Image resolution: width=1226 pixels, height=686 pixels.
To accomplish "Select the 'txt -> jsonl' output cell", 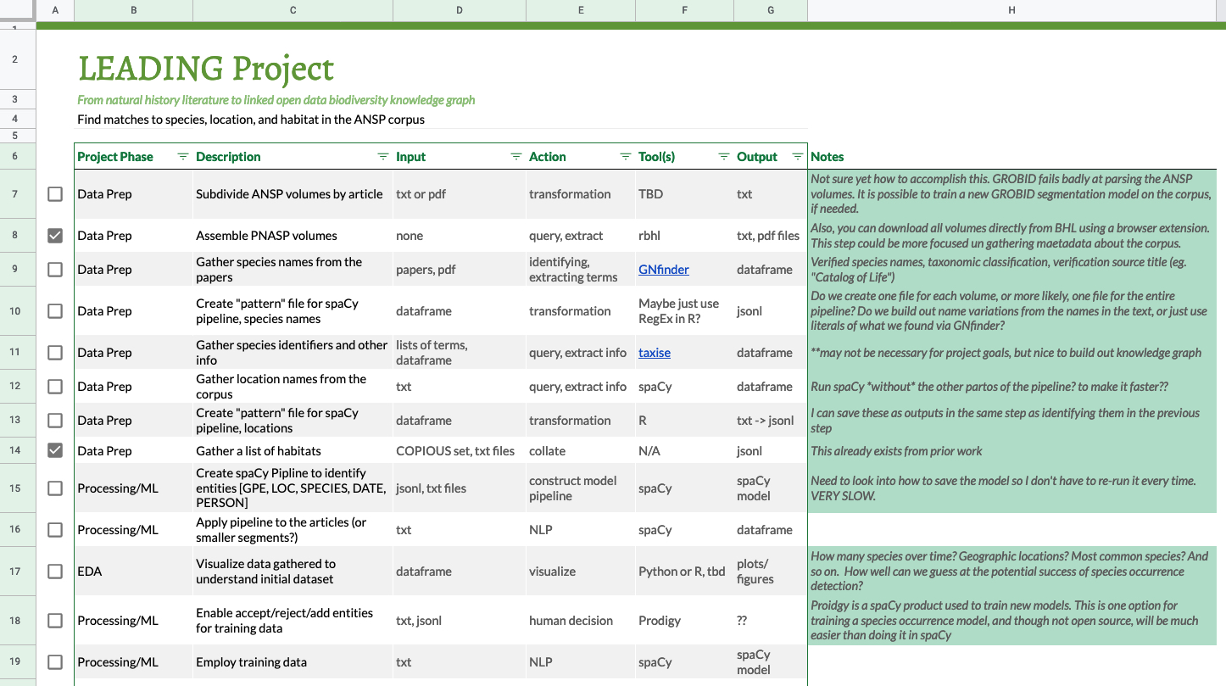I will [771, 421].
